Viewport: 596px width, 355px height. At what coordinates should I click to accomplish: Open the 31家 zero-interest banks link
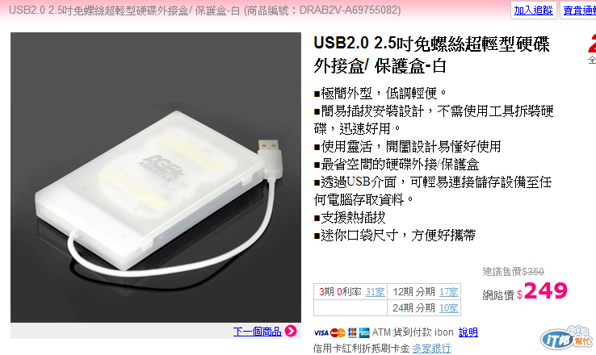376,292
